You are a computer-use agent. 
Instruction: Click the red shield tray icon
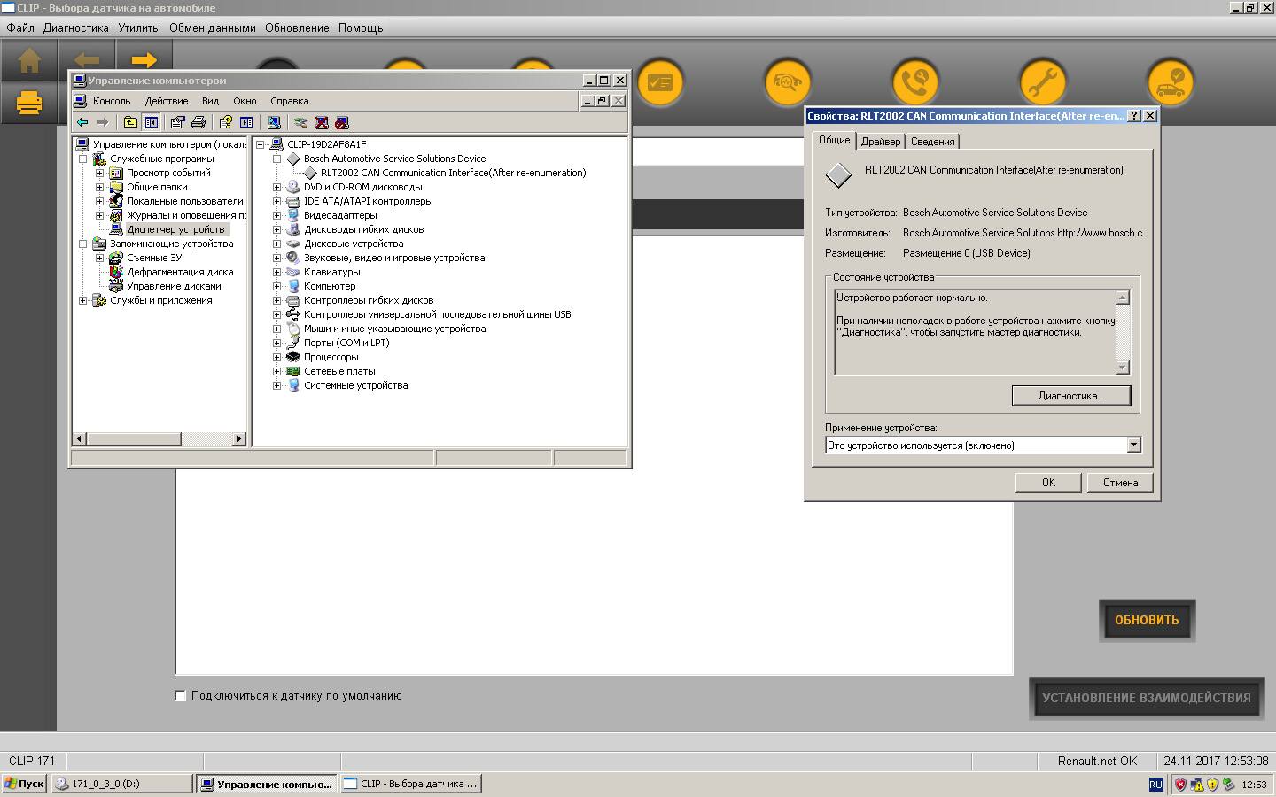(x=1180, y=785)
